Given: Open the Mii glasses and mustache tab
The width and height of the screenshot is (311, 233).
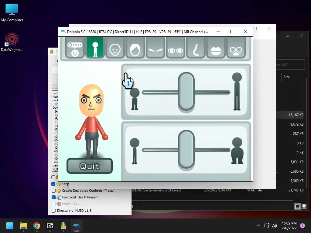Looking at the screenshot, I should [x=236, y=48].
